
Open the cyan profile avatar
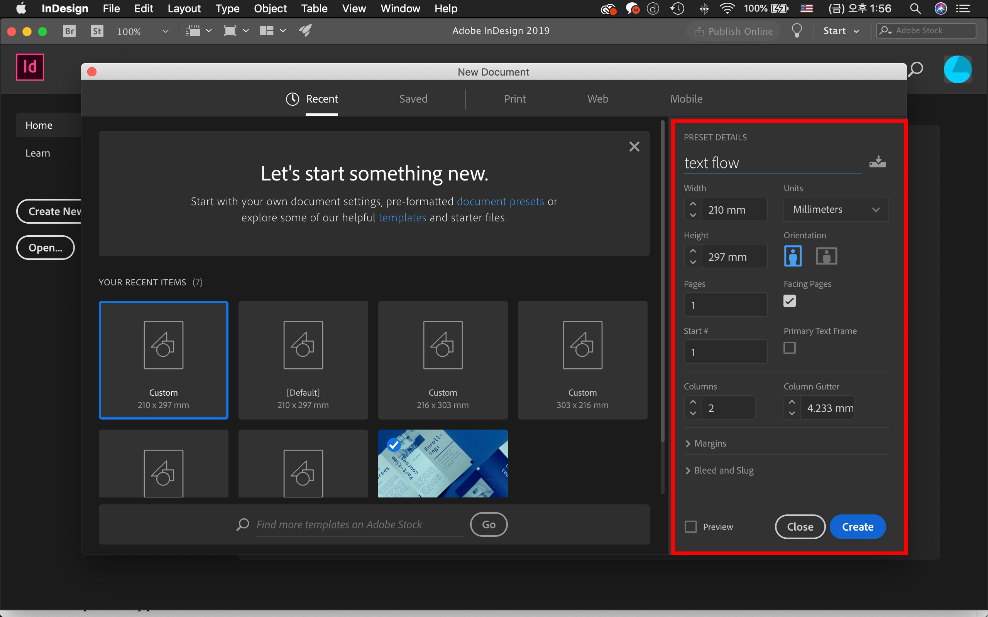click(958, 69)
